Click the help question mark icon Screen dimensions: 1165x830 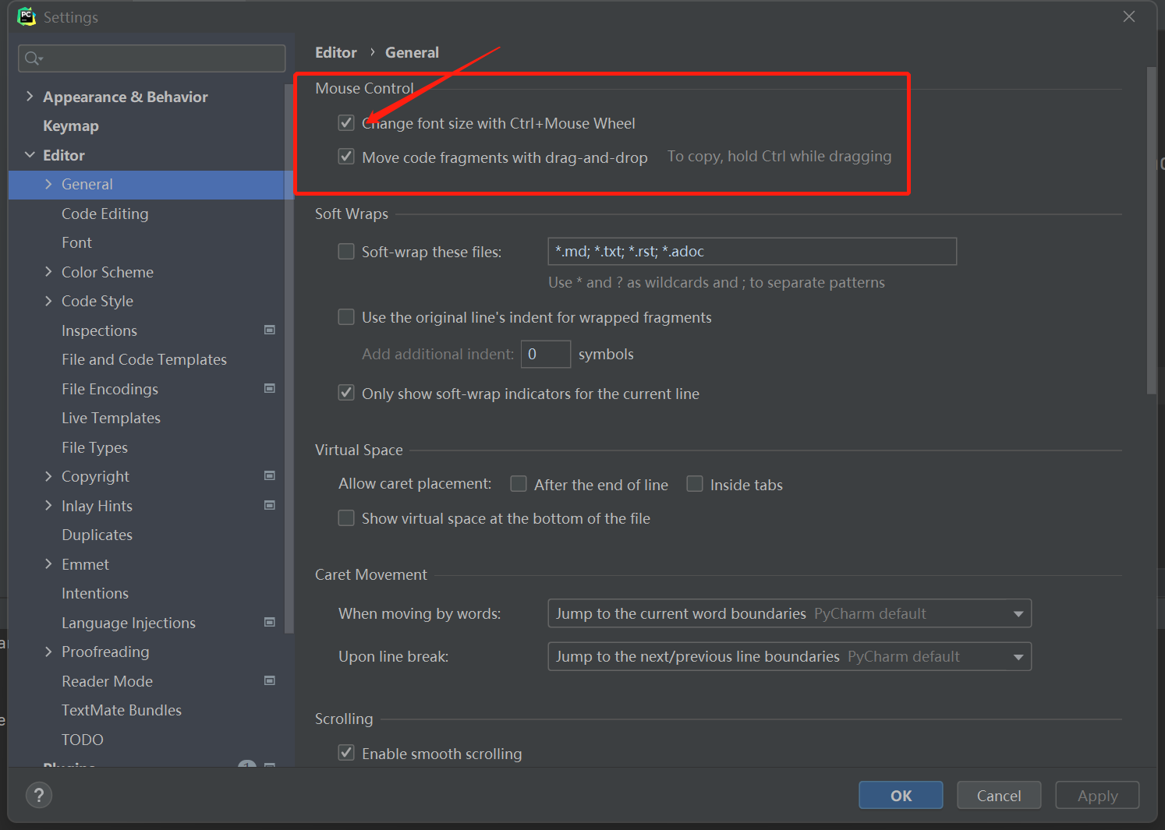[38, 795]
